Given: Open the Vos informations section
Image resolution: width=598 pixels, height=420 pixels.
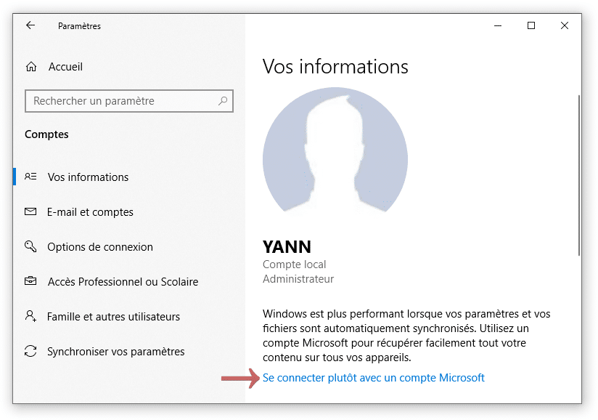Looking at the screenshot, I should click(x=88, y=177).
